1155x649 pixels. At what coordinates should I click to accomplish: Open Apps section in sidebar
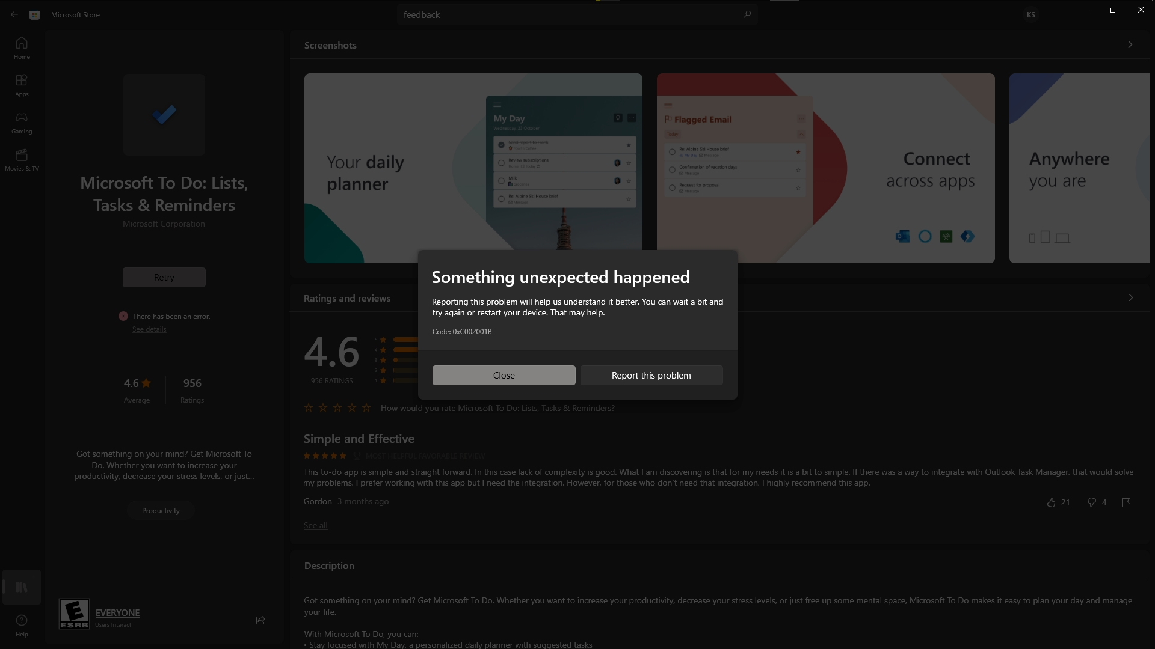(22, 85)
